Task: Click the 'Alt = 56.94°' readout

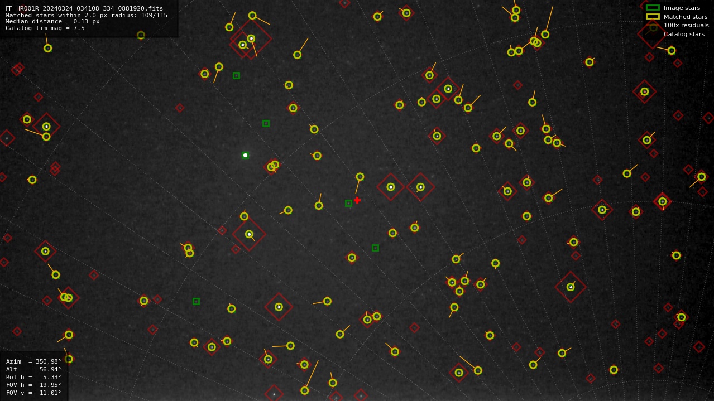Action: click(33, 369)
